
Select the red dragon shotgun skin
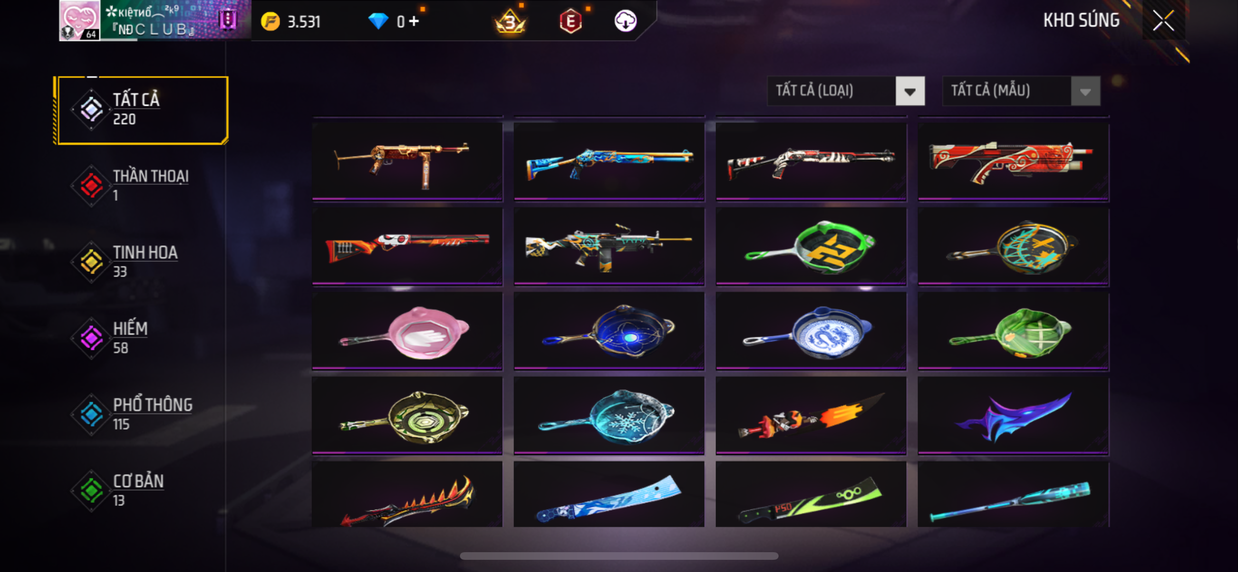[x=1013, y=162]
